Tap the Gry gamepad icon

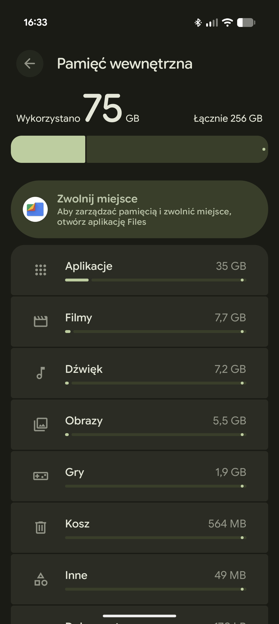[x=41, y=476]
